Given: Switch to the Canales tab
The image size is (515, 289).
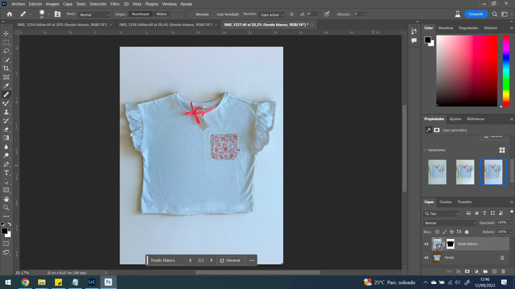Looking at the screenshot, I should click(445, 202).
